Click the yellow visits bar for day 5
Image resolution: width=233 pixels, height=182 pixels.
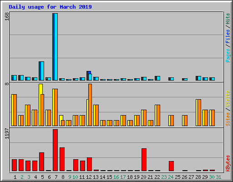(x=41, y=89)
